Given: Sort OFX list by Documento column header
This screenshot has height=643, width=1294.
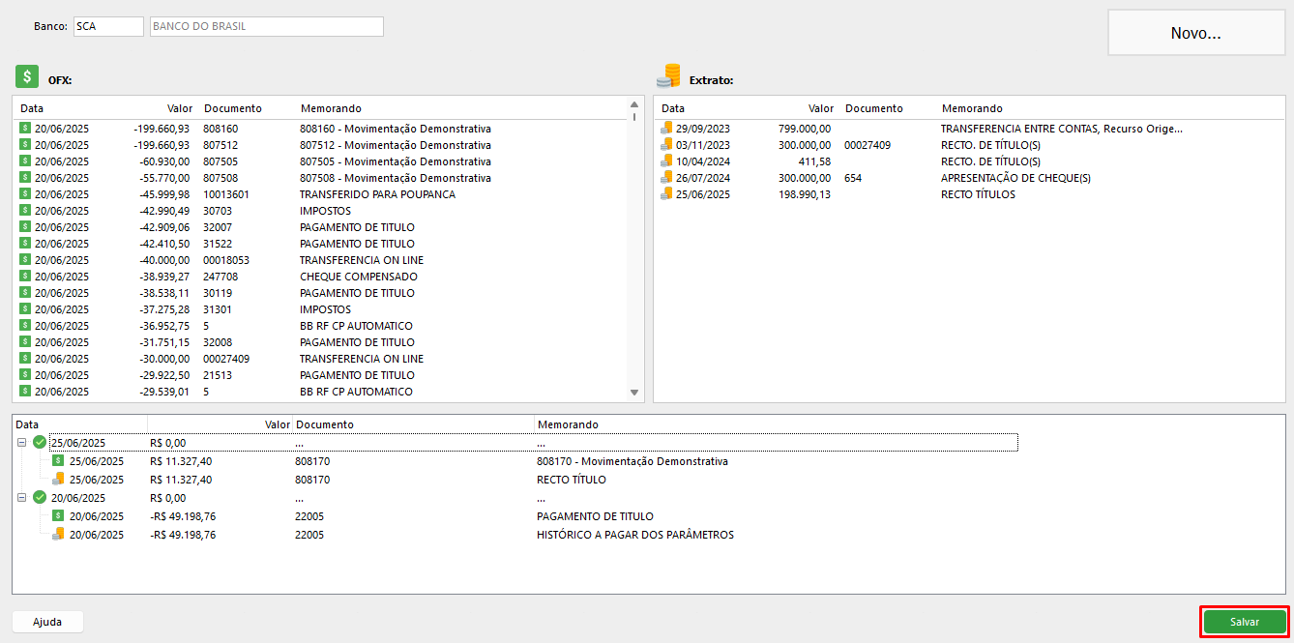Looking at the screenshot, I should pyautogui.click(x=233, y=108).
